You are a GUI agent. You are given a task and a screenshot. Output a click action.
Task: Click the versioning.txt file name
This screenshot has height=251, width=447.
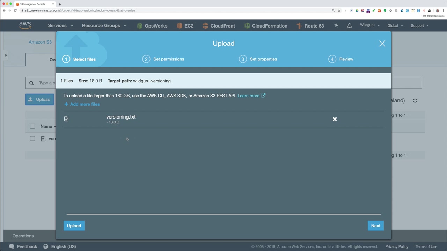[121, 117]
